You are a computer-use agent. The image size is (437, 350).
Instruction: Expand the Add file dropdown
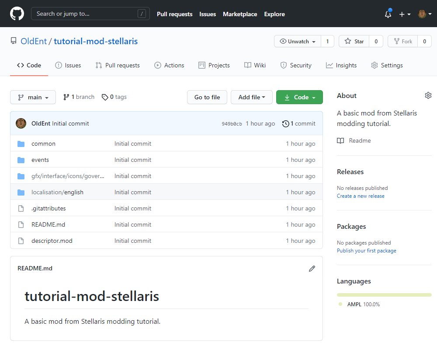tap(251, 97)
